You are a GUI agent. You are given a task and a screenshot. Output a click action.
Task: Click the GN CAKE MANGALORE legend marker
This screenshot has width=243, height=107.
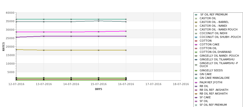pos(196,78)
